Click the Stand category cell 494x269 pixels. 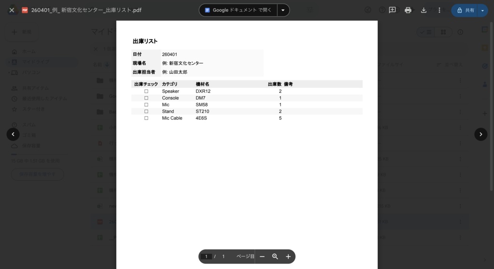[x=168, y=112]
